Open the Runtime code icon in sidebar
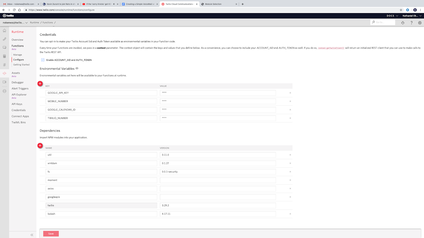 5,73
